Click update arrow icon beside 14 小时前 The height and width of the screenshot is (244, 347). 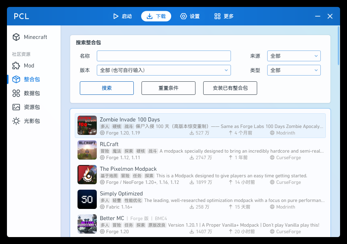coord(231,182)
